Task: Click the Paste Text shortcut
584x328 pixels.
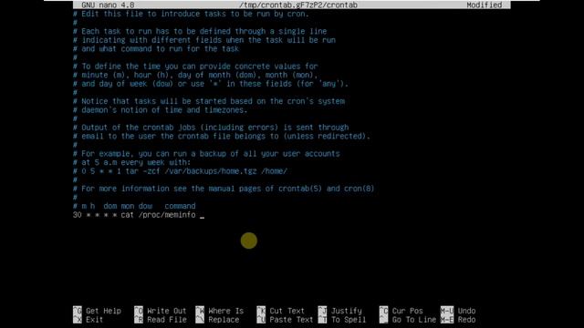Action: coord(291,320)
